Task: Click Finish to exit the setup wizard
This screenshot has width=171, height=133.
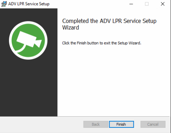Action: coord(121,124)
